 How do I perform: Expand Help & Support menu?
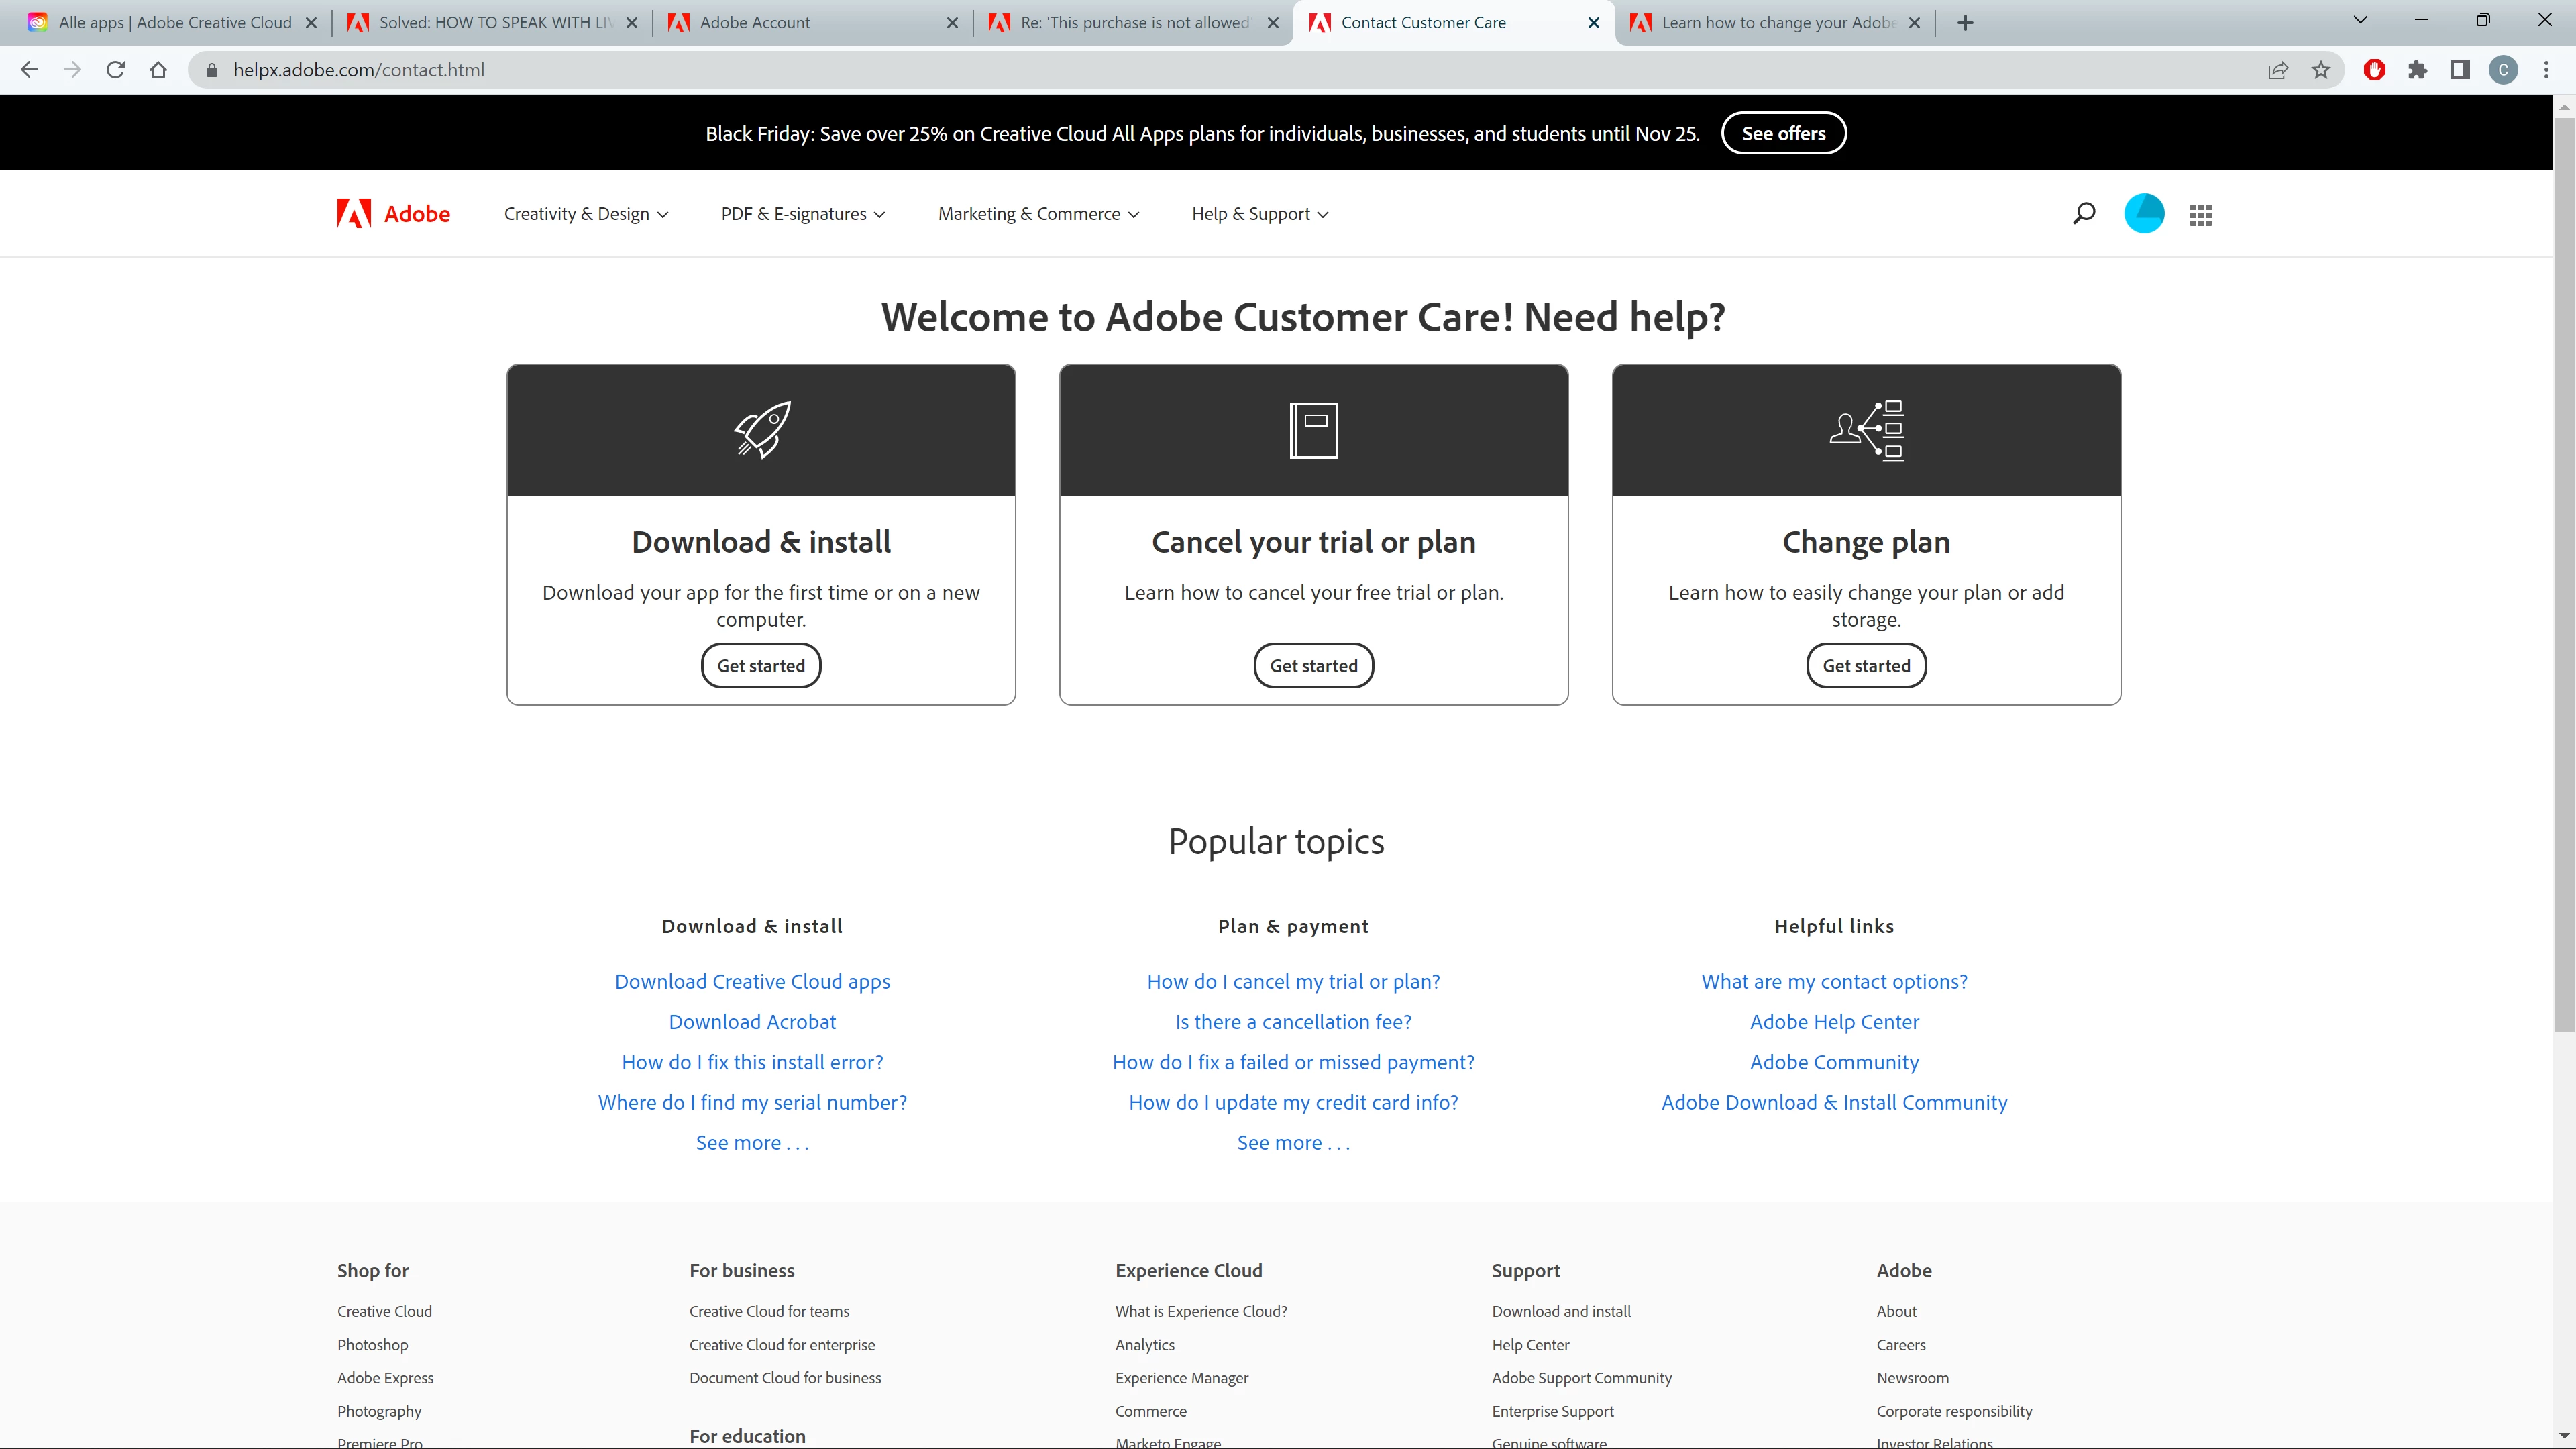[x=1260, y=214]
